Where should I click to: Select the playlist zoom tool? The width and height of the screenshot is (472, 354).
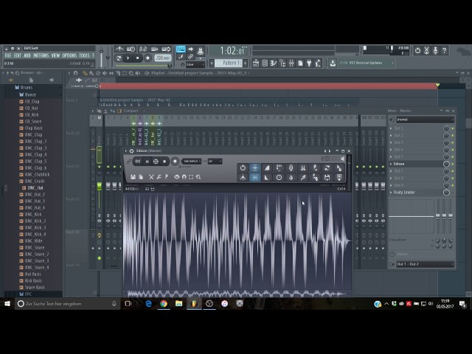pyautogui.click(x=131, y=73)
